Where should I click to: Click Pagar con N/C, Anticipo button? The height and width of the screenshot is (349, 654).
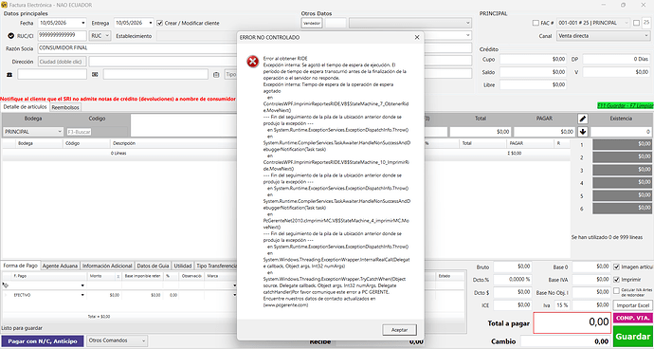click(43, 341)
